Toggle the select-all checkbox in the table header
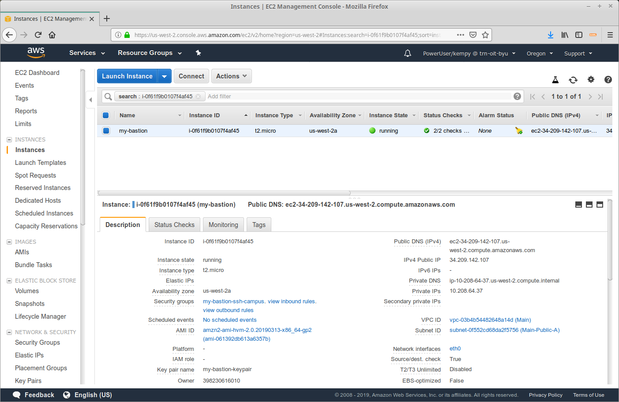 (x=106, y=115)
